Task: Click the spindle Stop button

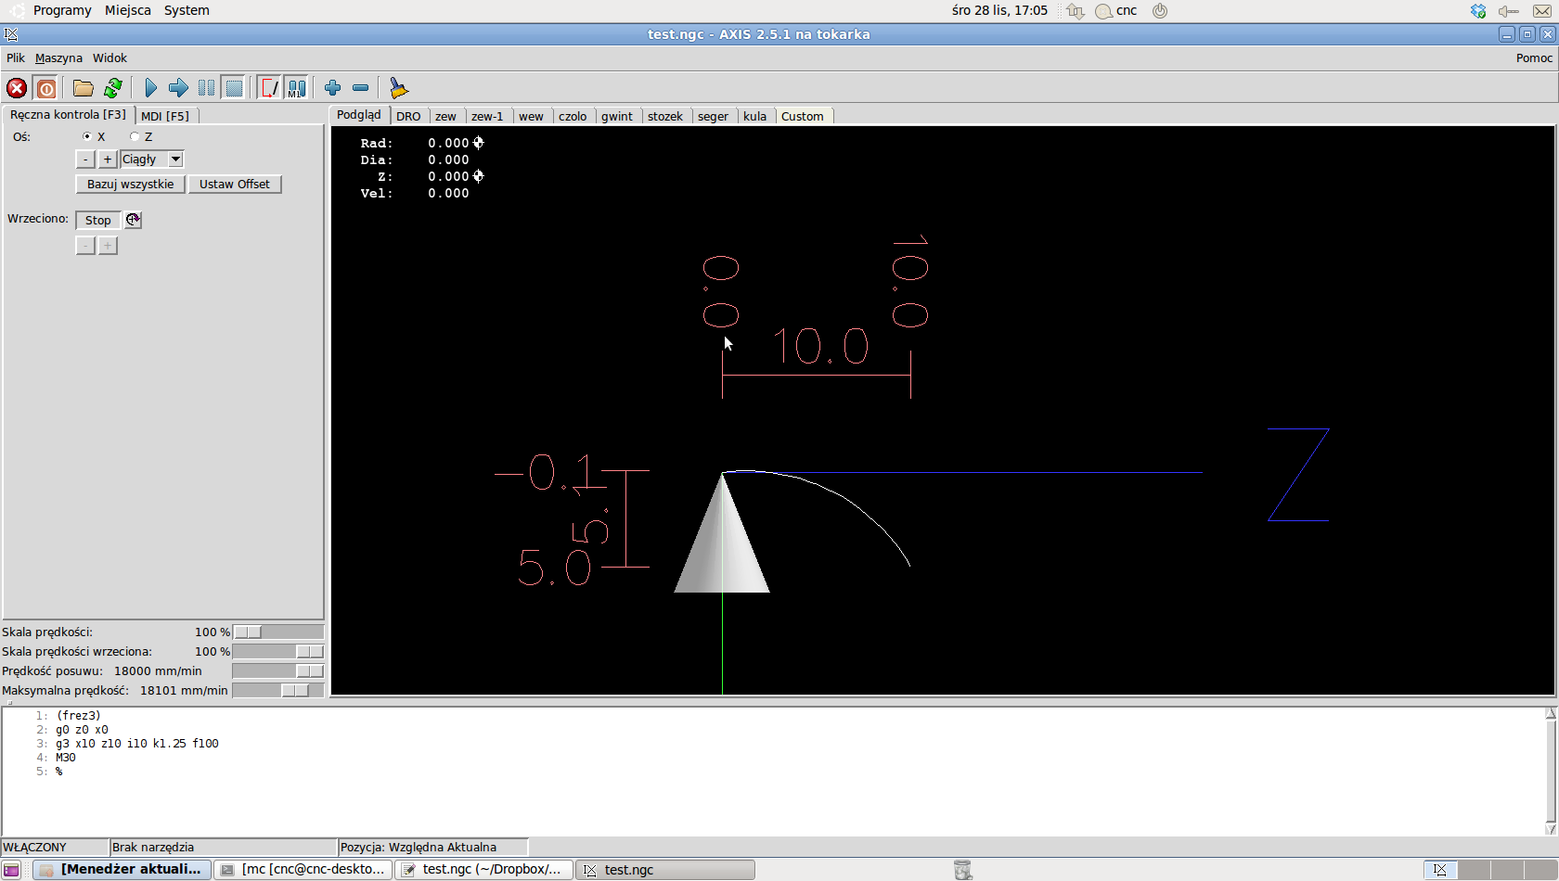Action: click(98, 220)
